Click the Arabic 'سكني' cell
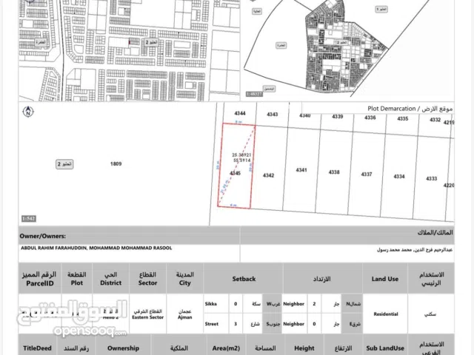This screenshot has height=355, width=474. point(430,314)
